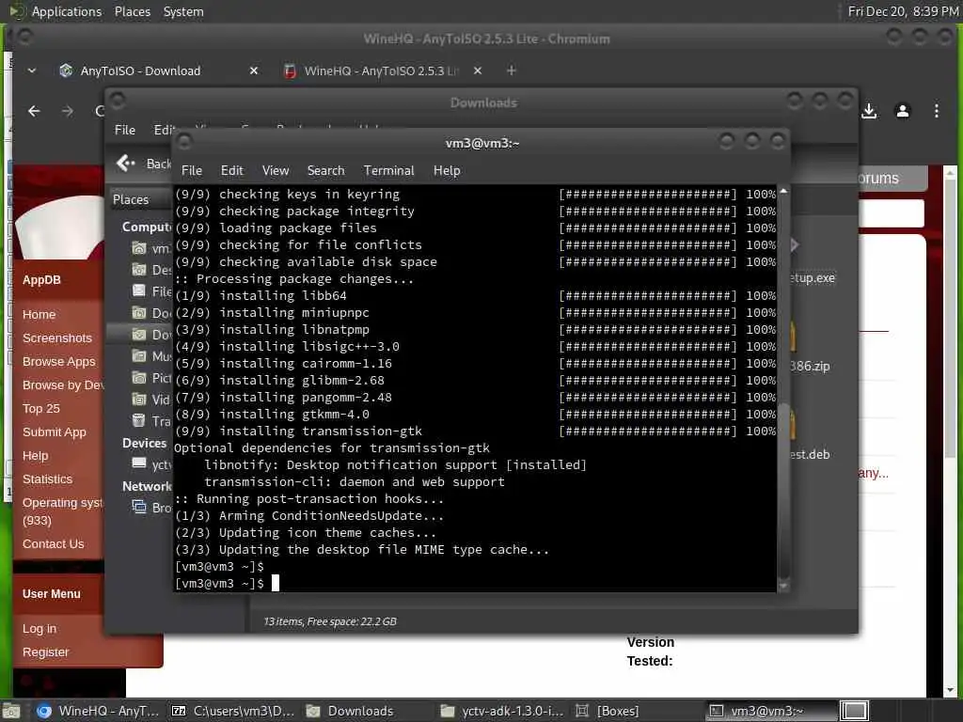Image resolution: width=963 pixels, height=722 pixels.
Task: Click the terminal scrollbar thumb
Action: coord(783,491)
